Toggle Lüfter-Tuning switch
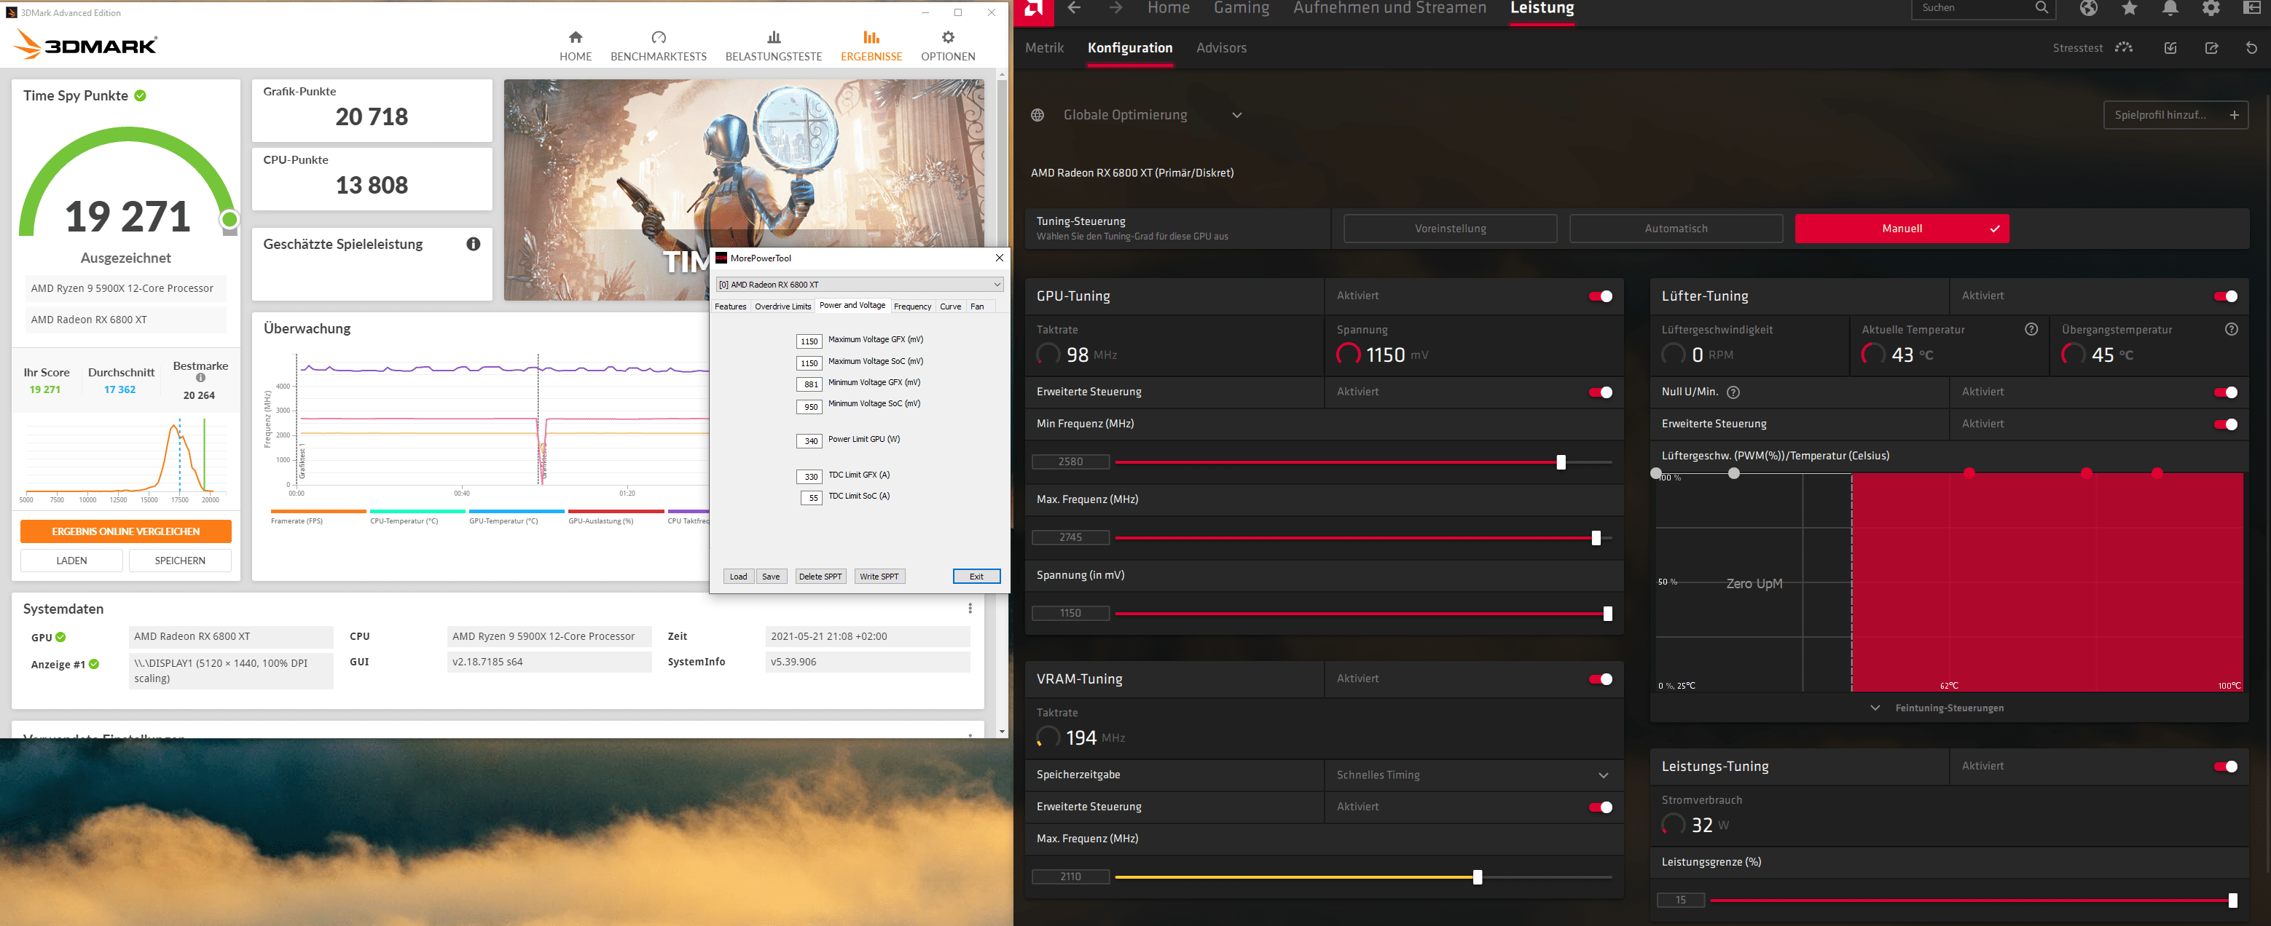This screenshot has height=926, width=2271. [2225, 296]
